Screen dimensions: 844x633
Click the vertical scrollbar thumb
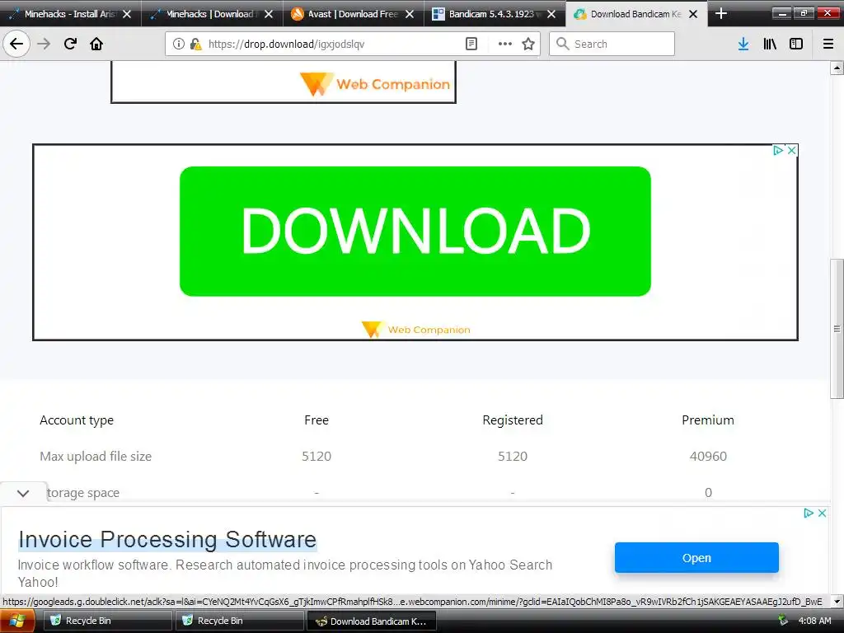pos(837,329)
